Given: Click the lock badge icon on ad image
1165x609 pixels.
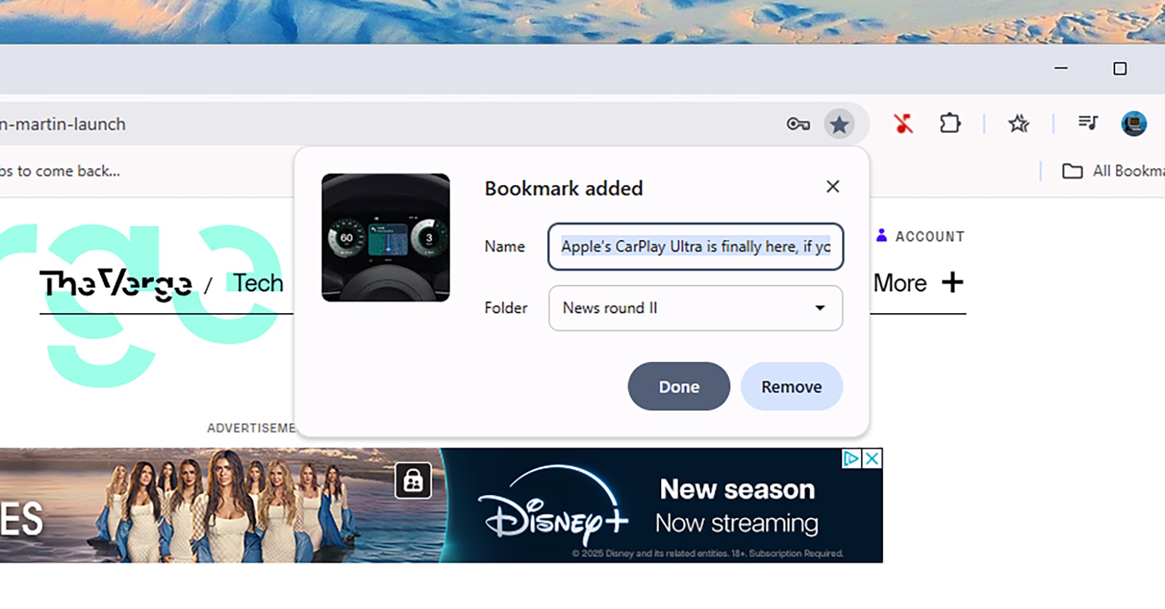Looking at the screenshot, I should 413,481.
